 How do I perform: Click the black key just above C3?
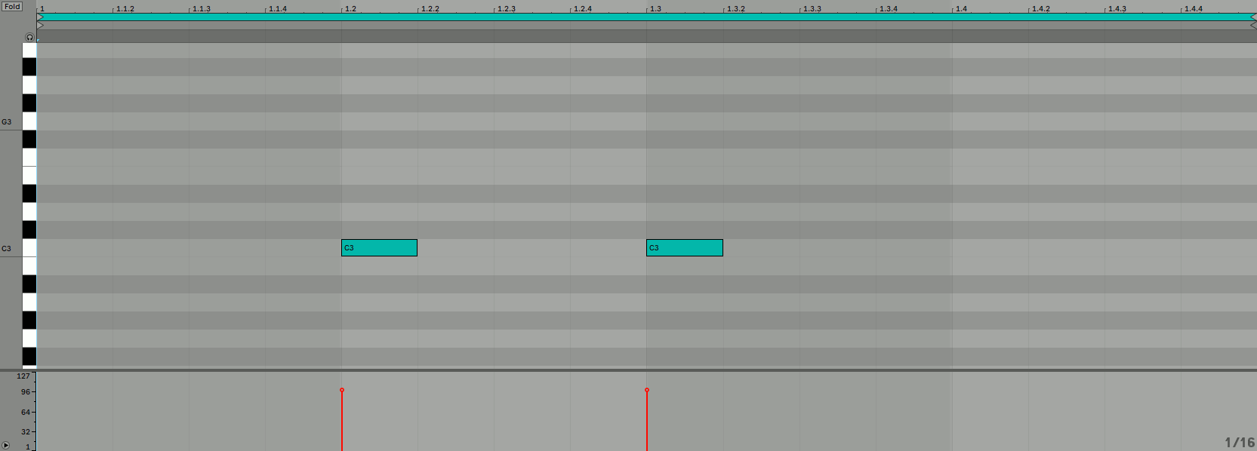29,230
